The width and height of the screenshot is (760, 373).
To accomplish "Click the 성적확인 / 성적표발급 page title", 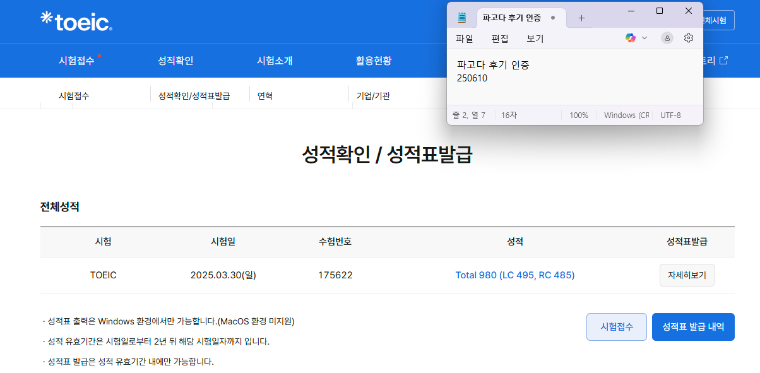I will click(x=388, y=155).
